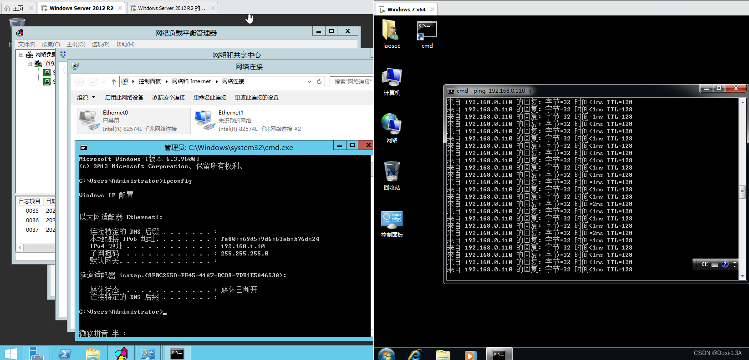This screenshot has width=749, height=360.
Task: Click 启用此网络设备 button
Action: click(x=124, y=97)
